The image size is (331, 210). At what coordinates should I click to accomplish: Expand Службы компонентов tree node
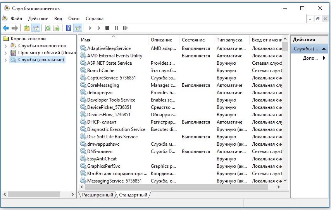pyautogui.click(x=6, y=46)
